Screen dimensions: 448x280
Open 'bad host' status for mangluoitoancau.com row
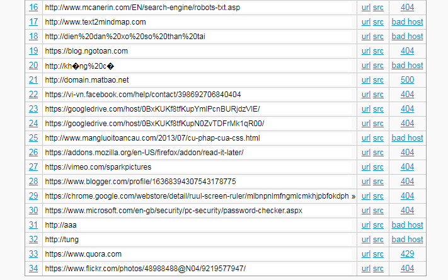(407, 138)
